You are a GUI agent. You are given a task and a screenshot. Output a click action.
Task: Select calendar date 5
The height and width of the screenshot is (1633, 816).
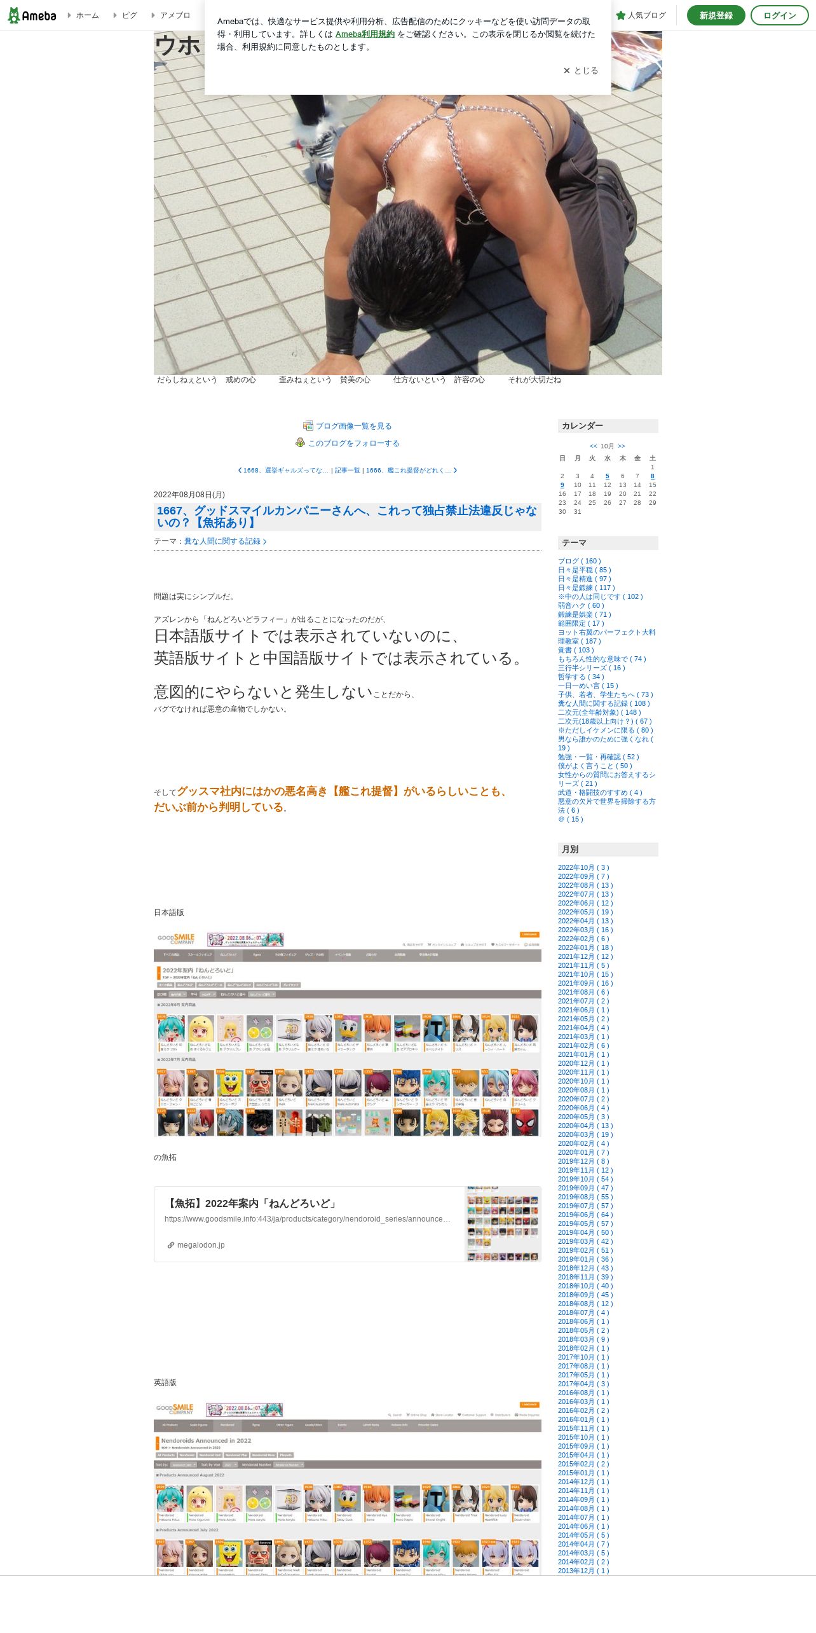(x=607, y=476)
